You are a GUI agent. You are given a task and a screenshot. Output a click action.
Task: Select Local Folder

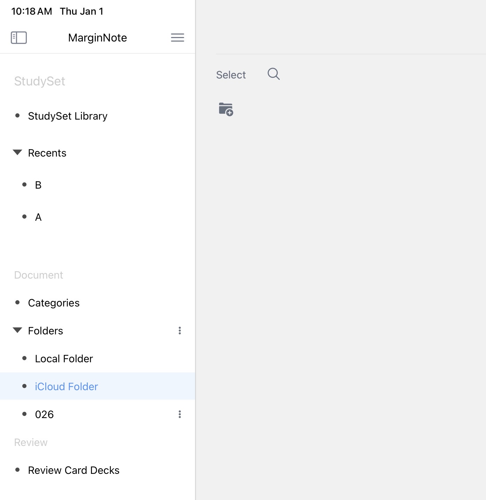[64, 358]
